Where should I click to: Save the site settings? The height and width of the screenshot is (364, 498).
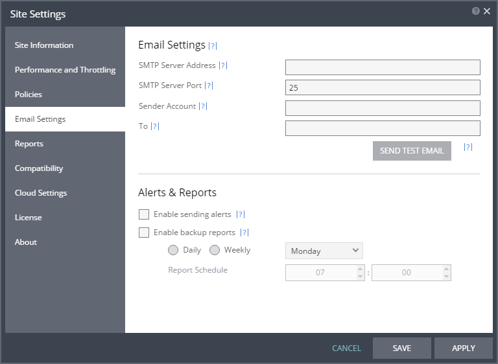coord(402,348)
